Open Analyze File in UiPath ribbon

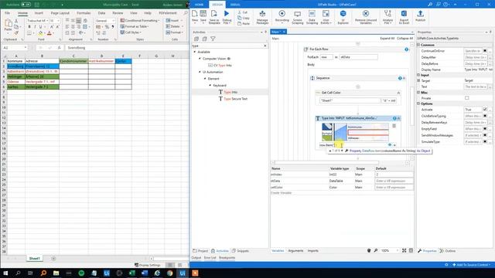point(387,17)
